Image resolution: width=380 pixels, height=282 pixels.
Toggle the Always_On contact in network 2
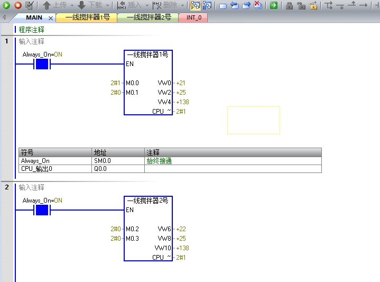[x=41, y=210]
